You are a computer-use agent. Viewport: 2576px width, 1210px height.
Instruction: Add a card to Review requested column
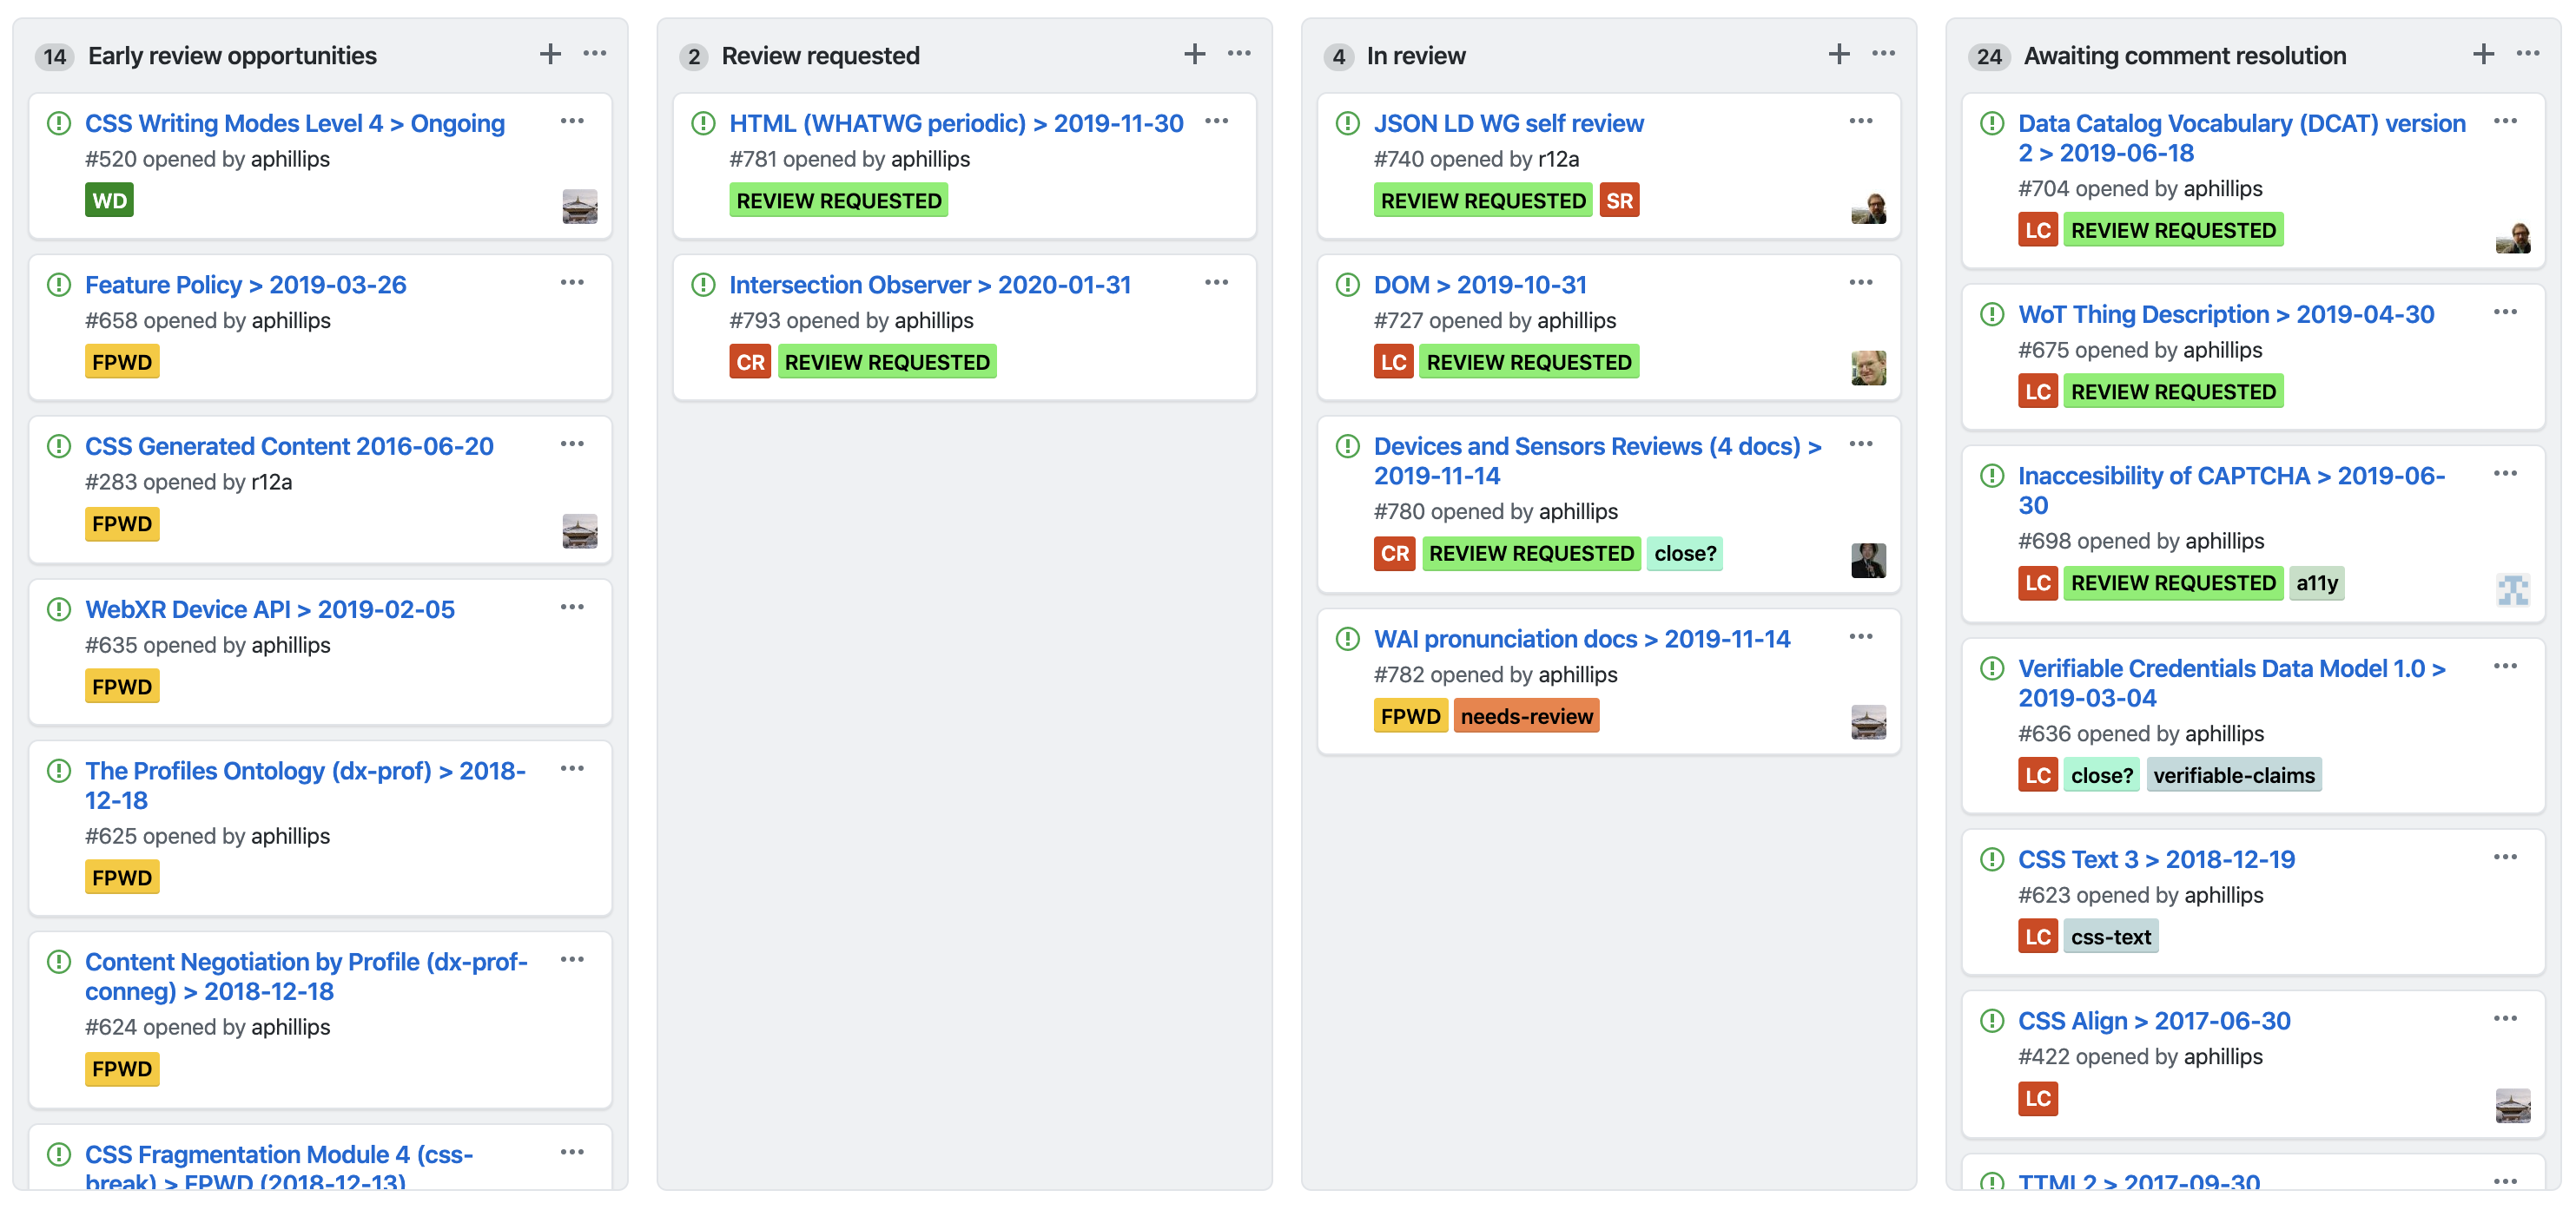point(1194,53)
